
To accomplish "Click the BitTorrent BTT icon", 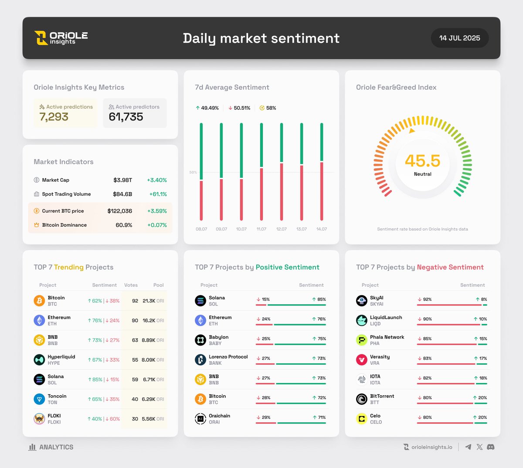I will click(x=362, y=399).
